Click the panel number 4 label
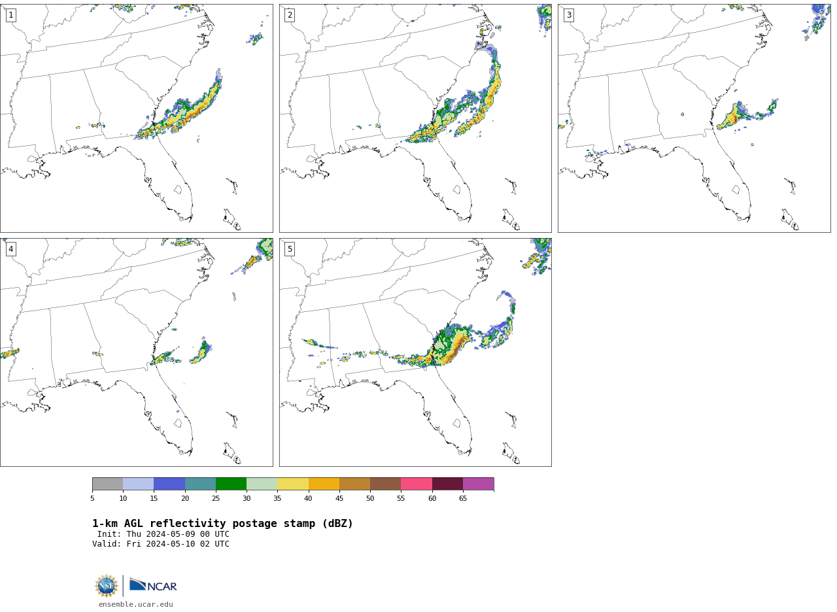The height and width of the screenshot is (612, 837). tap(10, 249)
